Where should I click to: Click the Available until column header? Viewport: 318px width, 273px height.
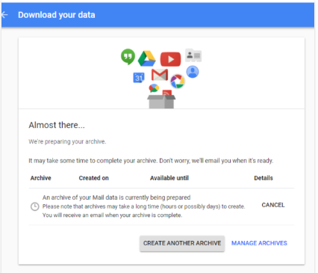pyautogui.click(x=169, y=178)
